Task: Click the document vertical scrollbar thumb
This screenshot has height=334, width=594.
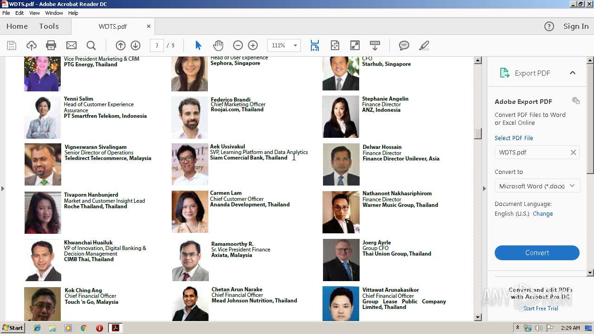Action: pyautogui.click(x=478, y=133)
